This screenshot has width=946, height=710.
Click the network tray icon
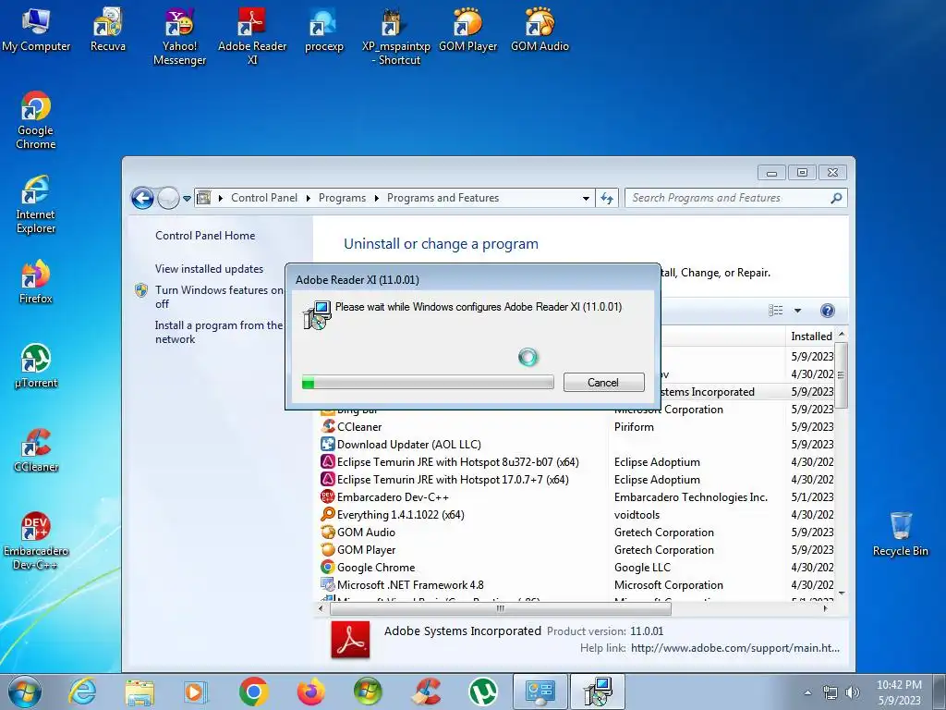click(831, 692)
